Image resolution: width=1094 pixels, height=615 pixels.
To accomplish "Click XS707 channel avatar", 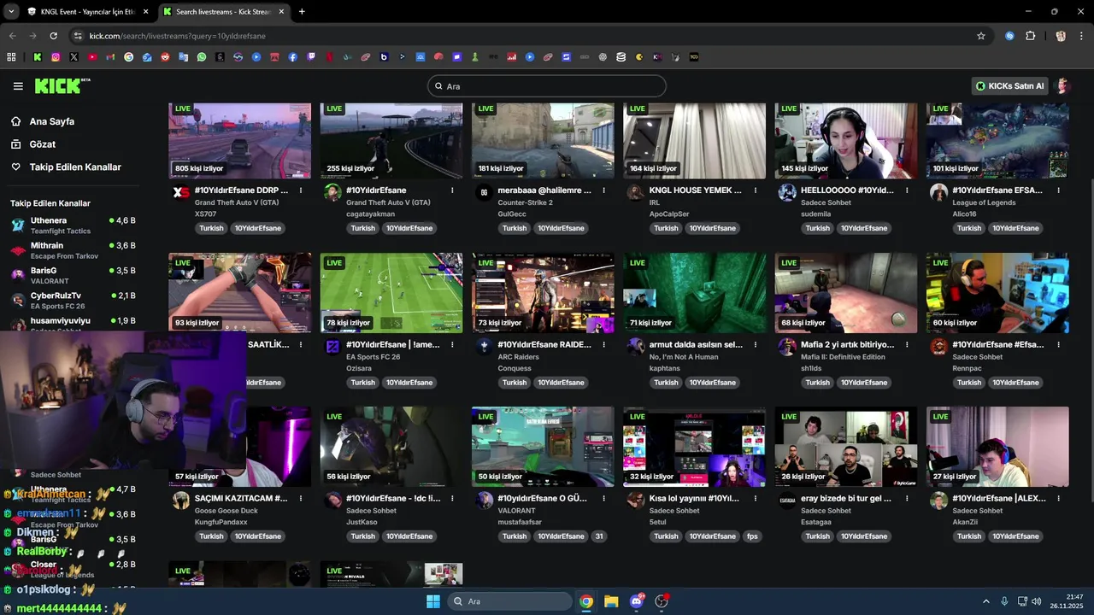I will click(181, 193).
